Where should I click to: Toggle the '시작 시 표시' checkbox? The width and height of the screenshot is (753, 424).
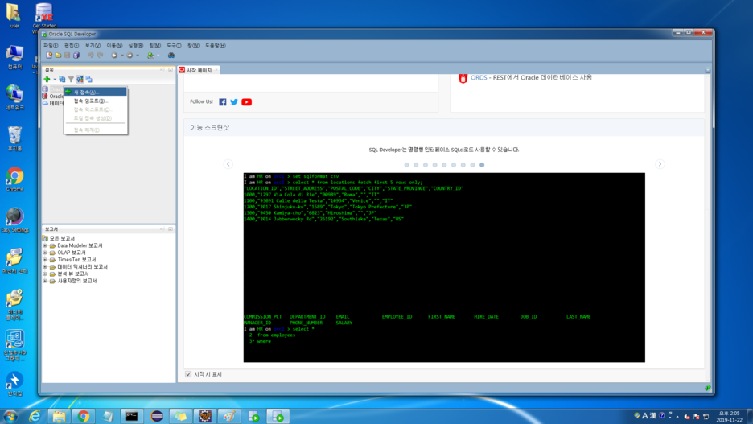[188, 374]
